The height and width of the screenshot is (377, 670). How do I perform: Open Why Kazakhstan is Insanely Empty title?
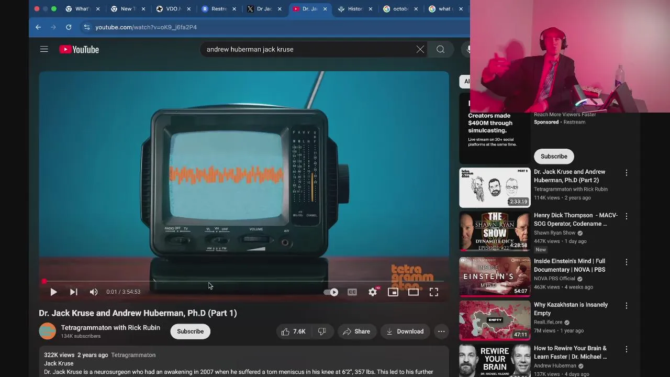tap(571, 309)
